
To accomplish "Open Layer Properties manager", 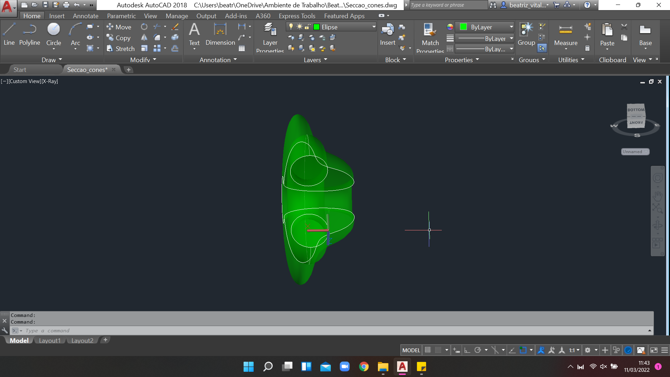I will [270, 37].
